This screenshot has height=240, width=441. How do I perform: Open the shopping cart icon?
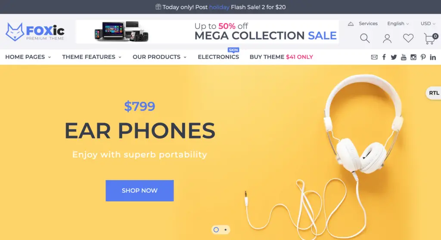(x=430, y=39)
